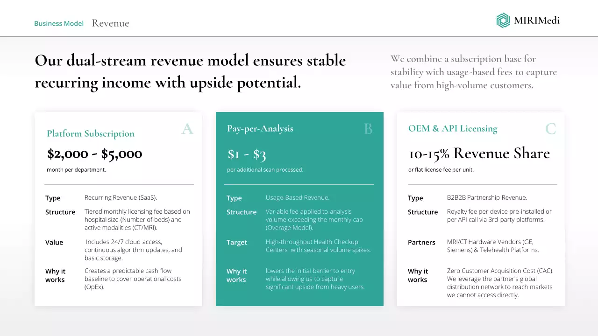Click the Target label in teal card
The height and width of the screenshot is (336, 598).
point(237,242)
